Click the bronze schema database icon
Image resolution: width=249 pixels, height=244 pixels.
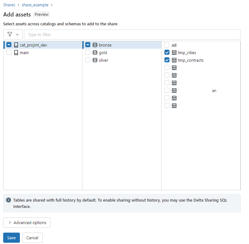click(95, 45)
